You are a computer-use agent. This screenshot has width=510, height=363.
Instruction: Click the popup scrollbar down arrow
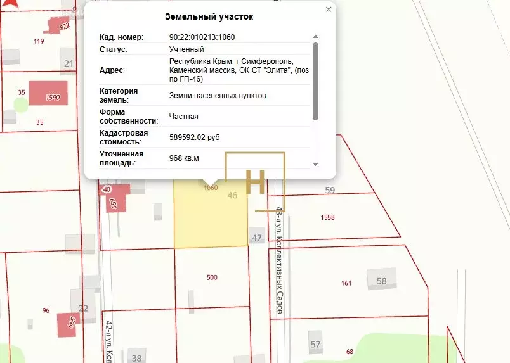(x=316, y=164)
